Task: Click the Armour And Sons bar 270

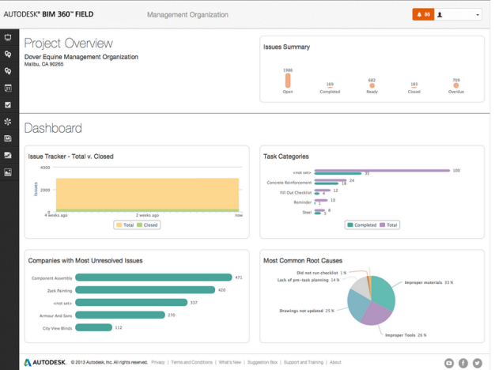Action: (x=120, y=315)
